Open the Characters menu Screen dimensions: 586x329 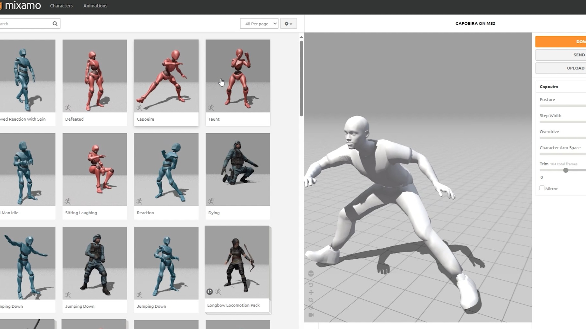click(x=61, y=5)
